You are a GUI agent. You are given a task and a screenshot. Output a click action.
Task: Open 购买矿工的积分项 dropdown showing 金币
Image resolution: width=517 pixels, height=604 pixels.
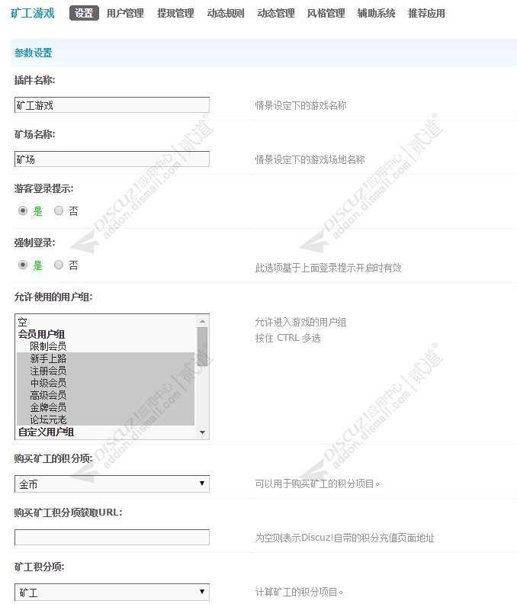(112, 484)
